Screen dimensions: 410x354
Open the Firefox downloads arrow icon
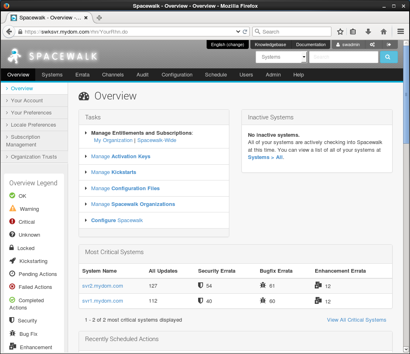point(368,32)
